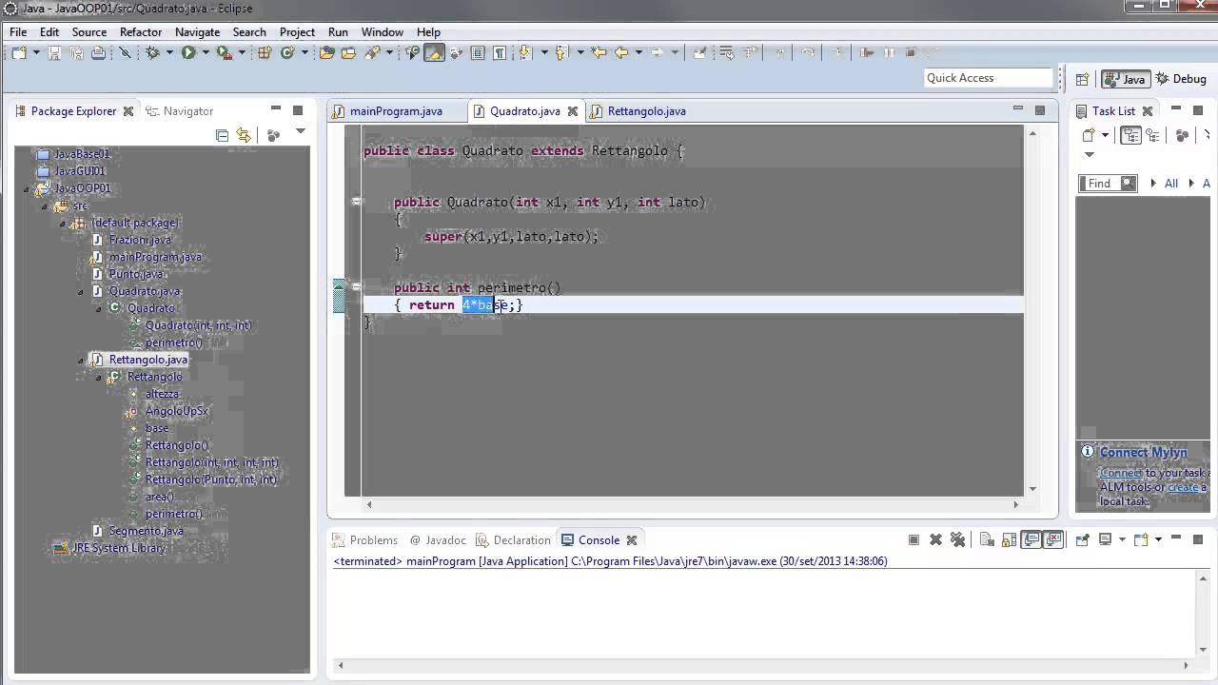
Task: Click the Print toolbar icon
Action: 98,53
